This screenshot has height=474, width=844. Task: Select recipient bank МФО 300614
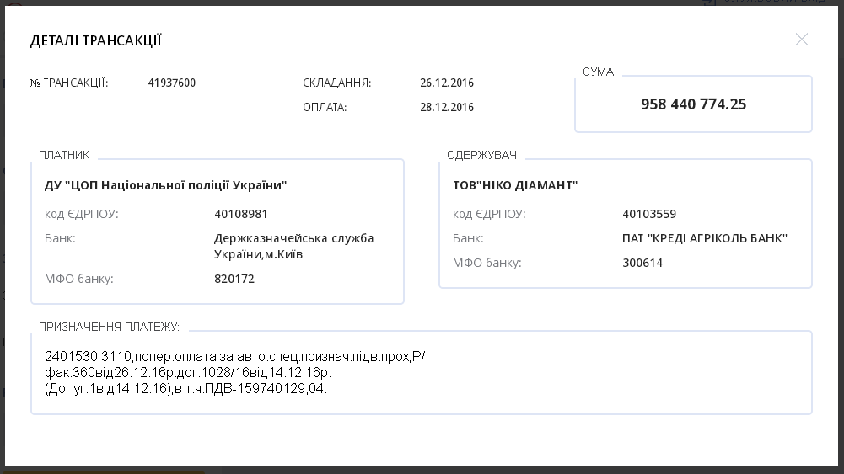[642, 263]
